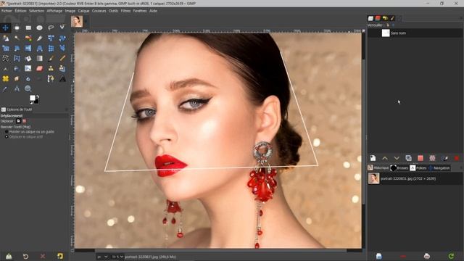Select the Gradient tool
Screen dimensions: 464x261
(39, 58)
